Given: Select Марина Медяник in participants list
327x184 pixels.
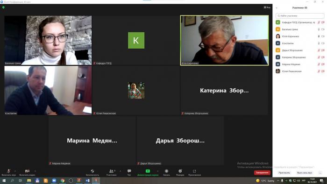Looking at the screenshot, I should coord(300,64).
